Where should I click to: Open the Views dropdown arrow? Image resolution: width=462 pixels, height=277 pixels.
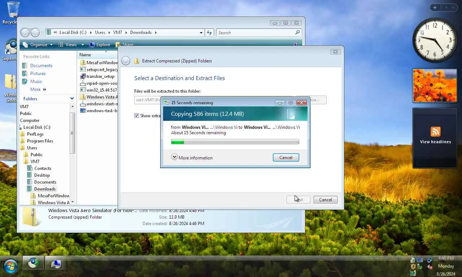(x=83, y=45)
